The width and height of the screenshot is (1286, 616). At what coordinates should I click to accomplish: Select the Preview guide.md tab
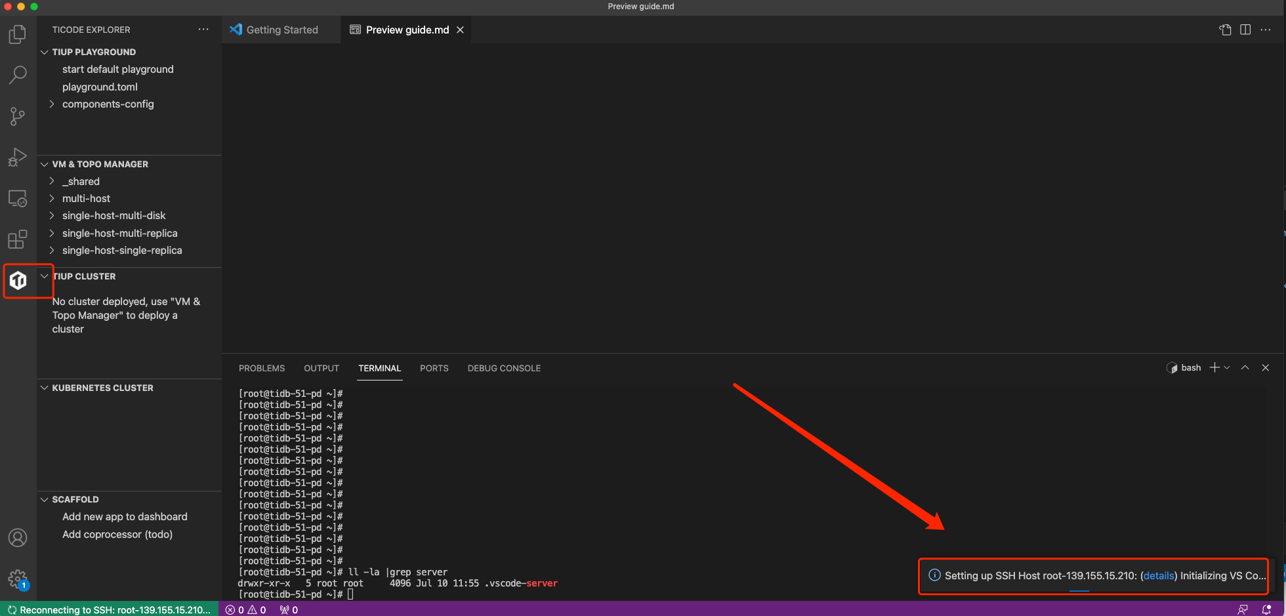(407, 30)
